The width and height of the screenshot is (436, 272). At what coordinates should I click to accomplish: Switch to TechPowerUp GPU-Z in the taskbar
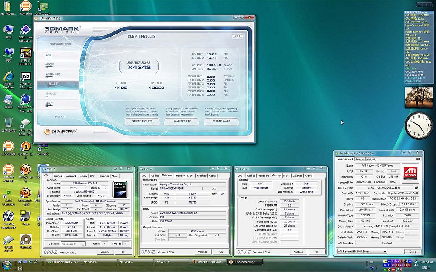pos(63,262)
